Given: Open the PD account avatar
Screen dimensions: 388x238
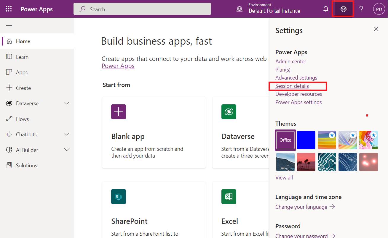Looking at the screenshot, I should pos(379,9).
